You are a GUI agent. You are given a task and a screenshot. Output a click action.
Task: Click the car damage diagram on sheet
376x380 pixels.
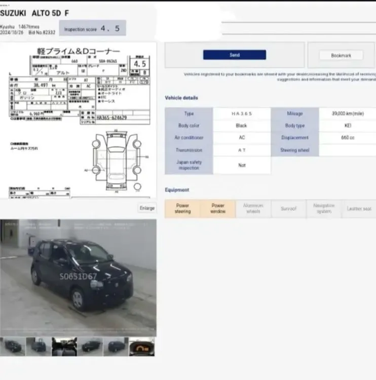(x=117, y=161)
